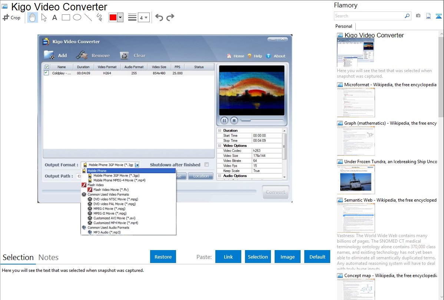
Task: Choose MP3 Audio (*.mp3)
Action: click(x=107, y=232)
